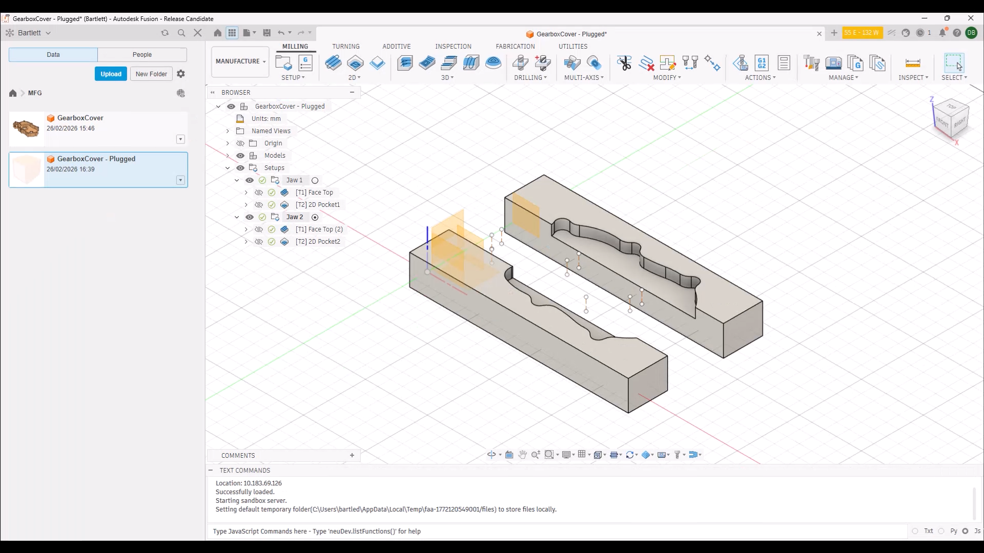Click the MFG breadcrumb link
The width and height of the screenshot is (984, 553).
pos(35,93)
